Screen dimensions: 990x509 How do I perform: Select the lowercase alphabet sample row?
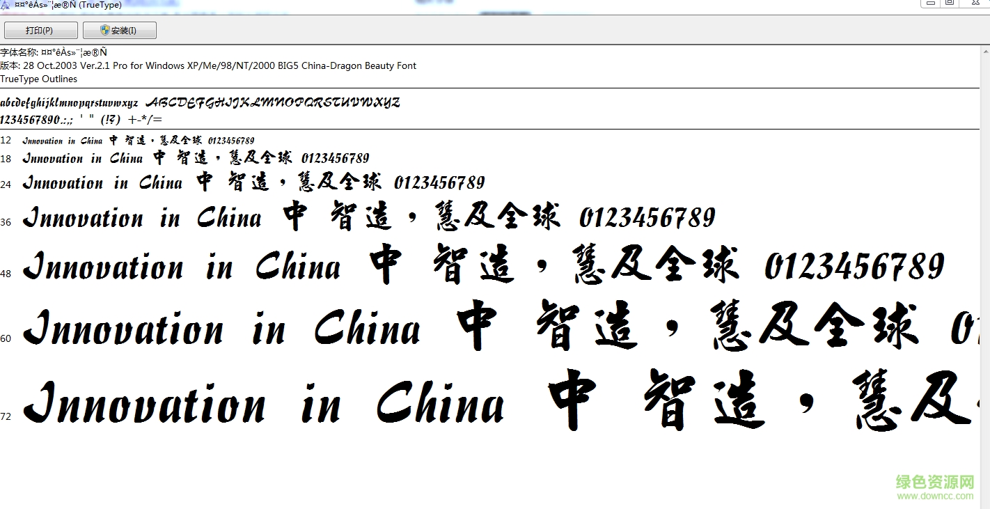[70, 101]
